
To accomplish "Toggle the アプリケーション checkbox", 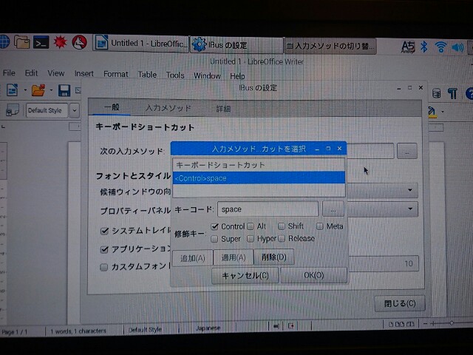I will point(104,249).
